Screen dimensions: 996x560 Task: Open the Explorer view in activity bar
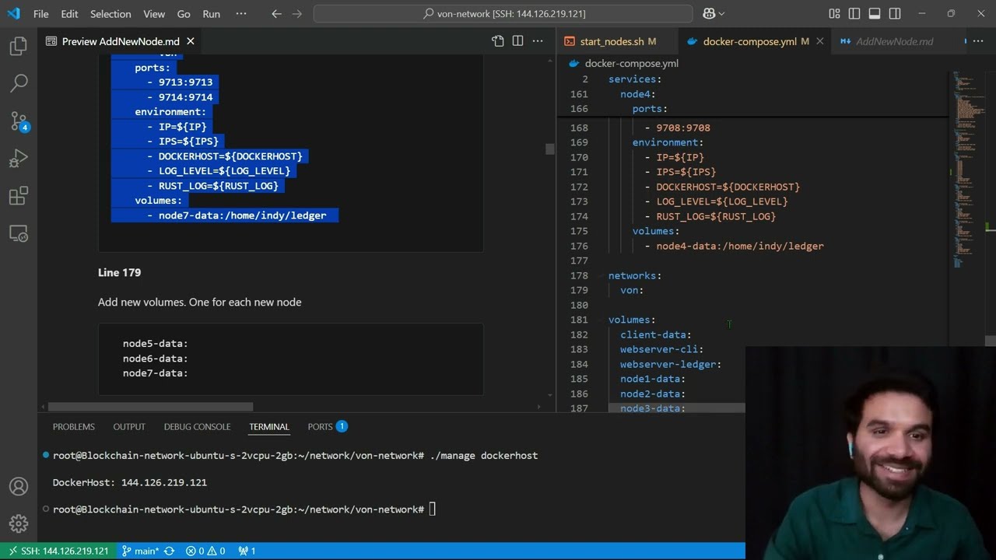click(19, 47)
